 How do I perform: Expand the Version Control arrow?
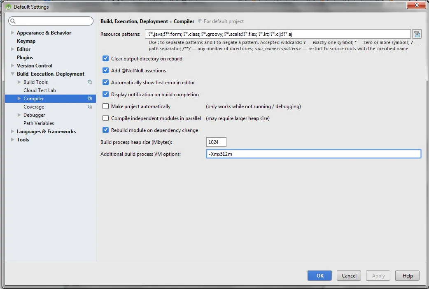pyautogui.click(x=12, y=65)
